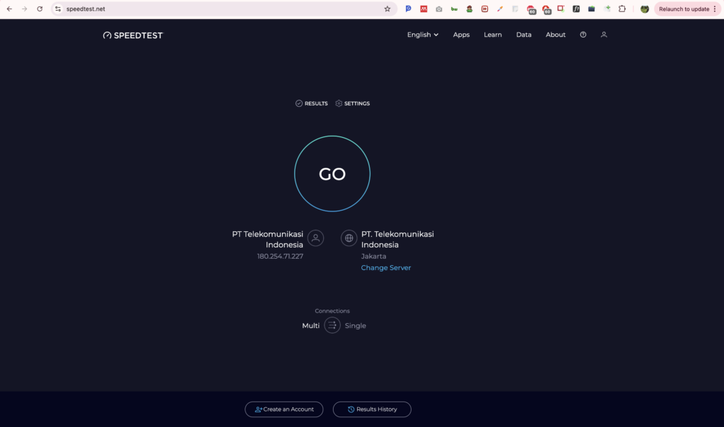Viewport: 724px width, 427px height.
Task: Click the black f? font extension icon
Action: (576, 8)
